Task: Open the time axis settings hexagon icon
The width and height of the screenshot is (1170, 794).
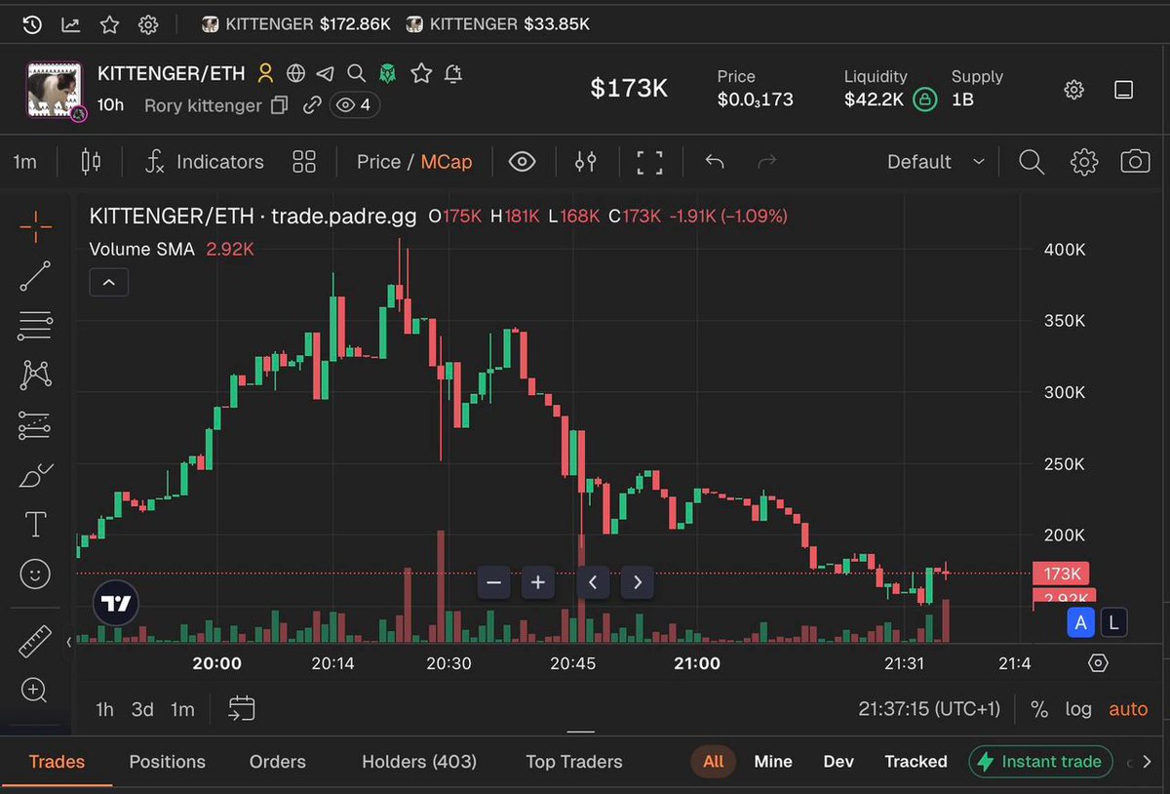Action: [1099, 663]
